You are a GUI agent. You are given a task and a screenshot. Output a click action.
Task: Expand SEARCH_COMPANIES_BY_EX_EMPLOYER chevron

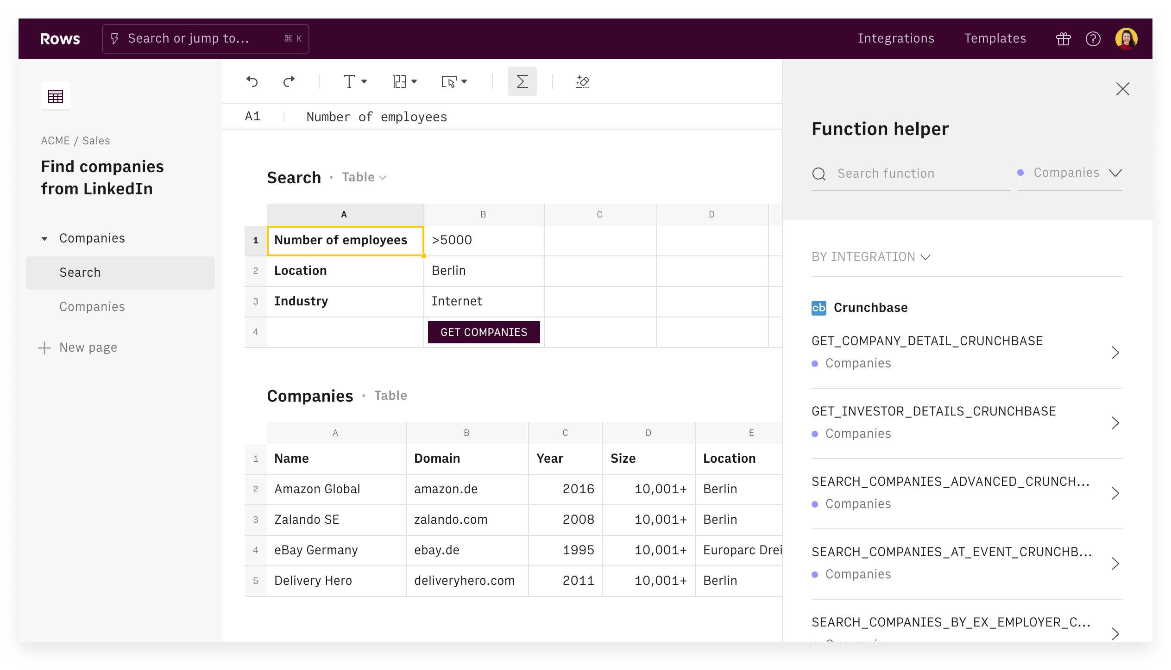coord(1115,634)
